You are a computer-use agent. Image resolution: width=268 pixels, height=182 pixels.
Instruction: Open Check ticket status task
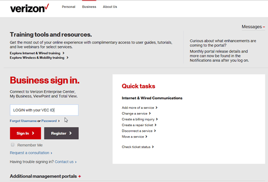tap(138, 147)
